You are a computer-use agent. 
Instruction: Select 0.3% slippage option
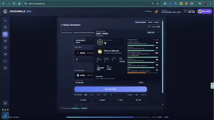pos(99,95)
